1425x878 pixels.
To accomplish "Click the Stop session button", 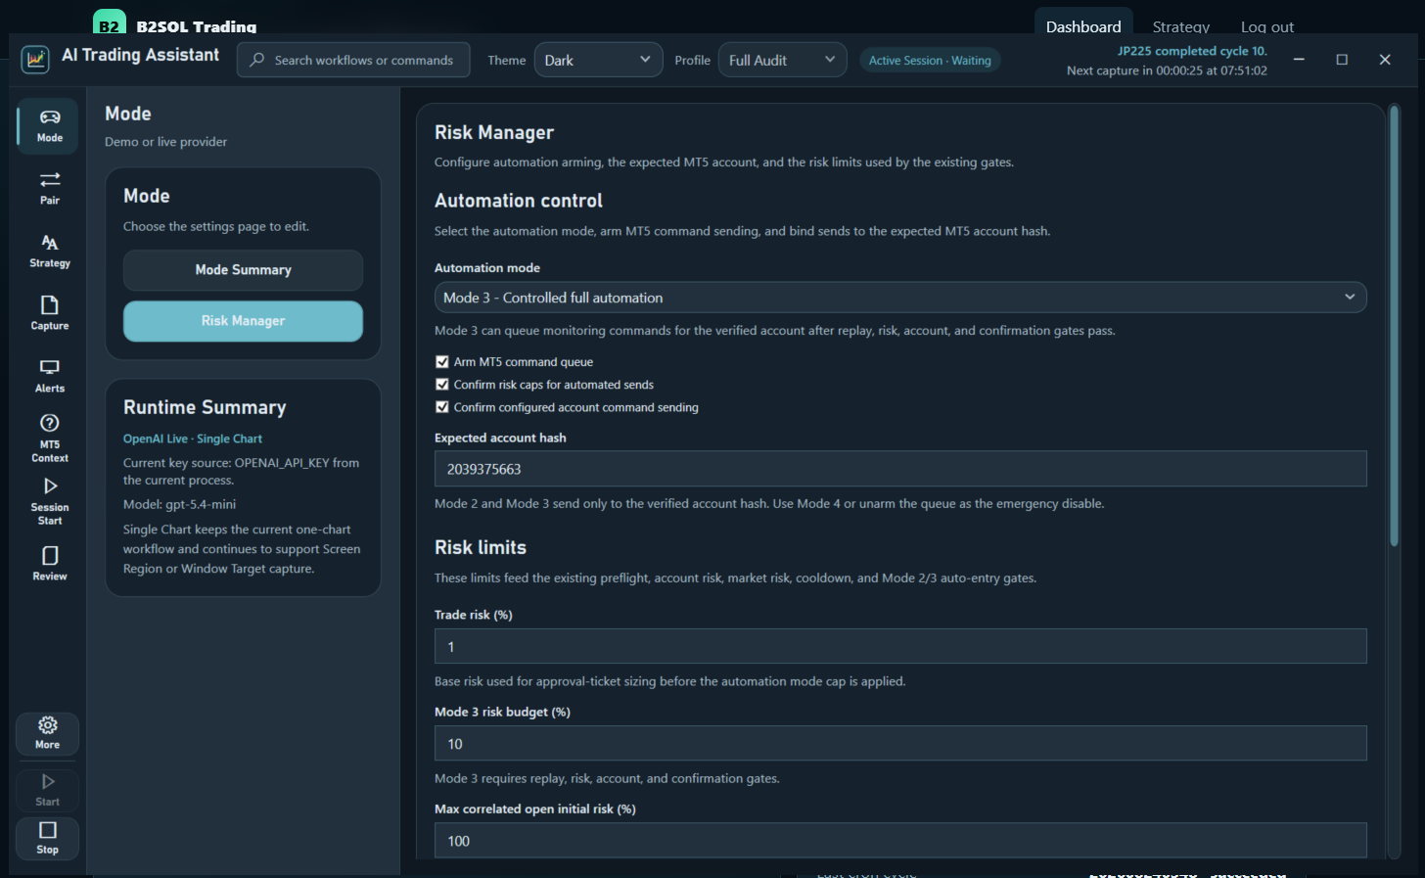I will [47, 838].
